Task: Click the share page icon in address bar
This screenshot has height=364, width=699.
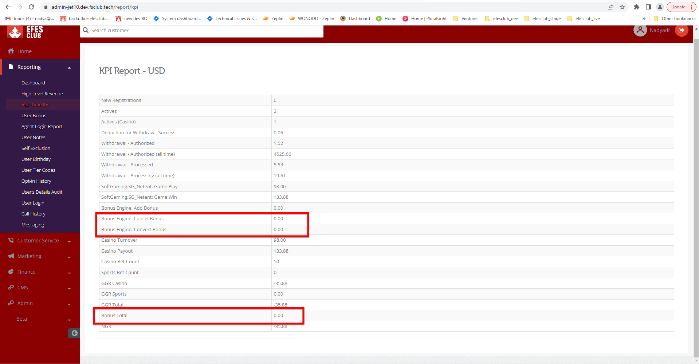Action: (610, 7)
